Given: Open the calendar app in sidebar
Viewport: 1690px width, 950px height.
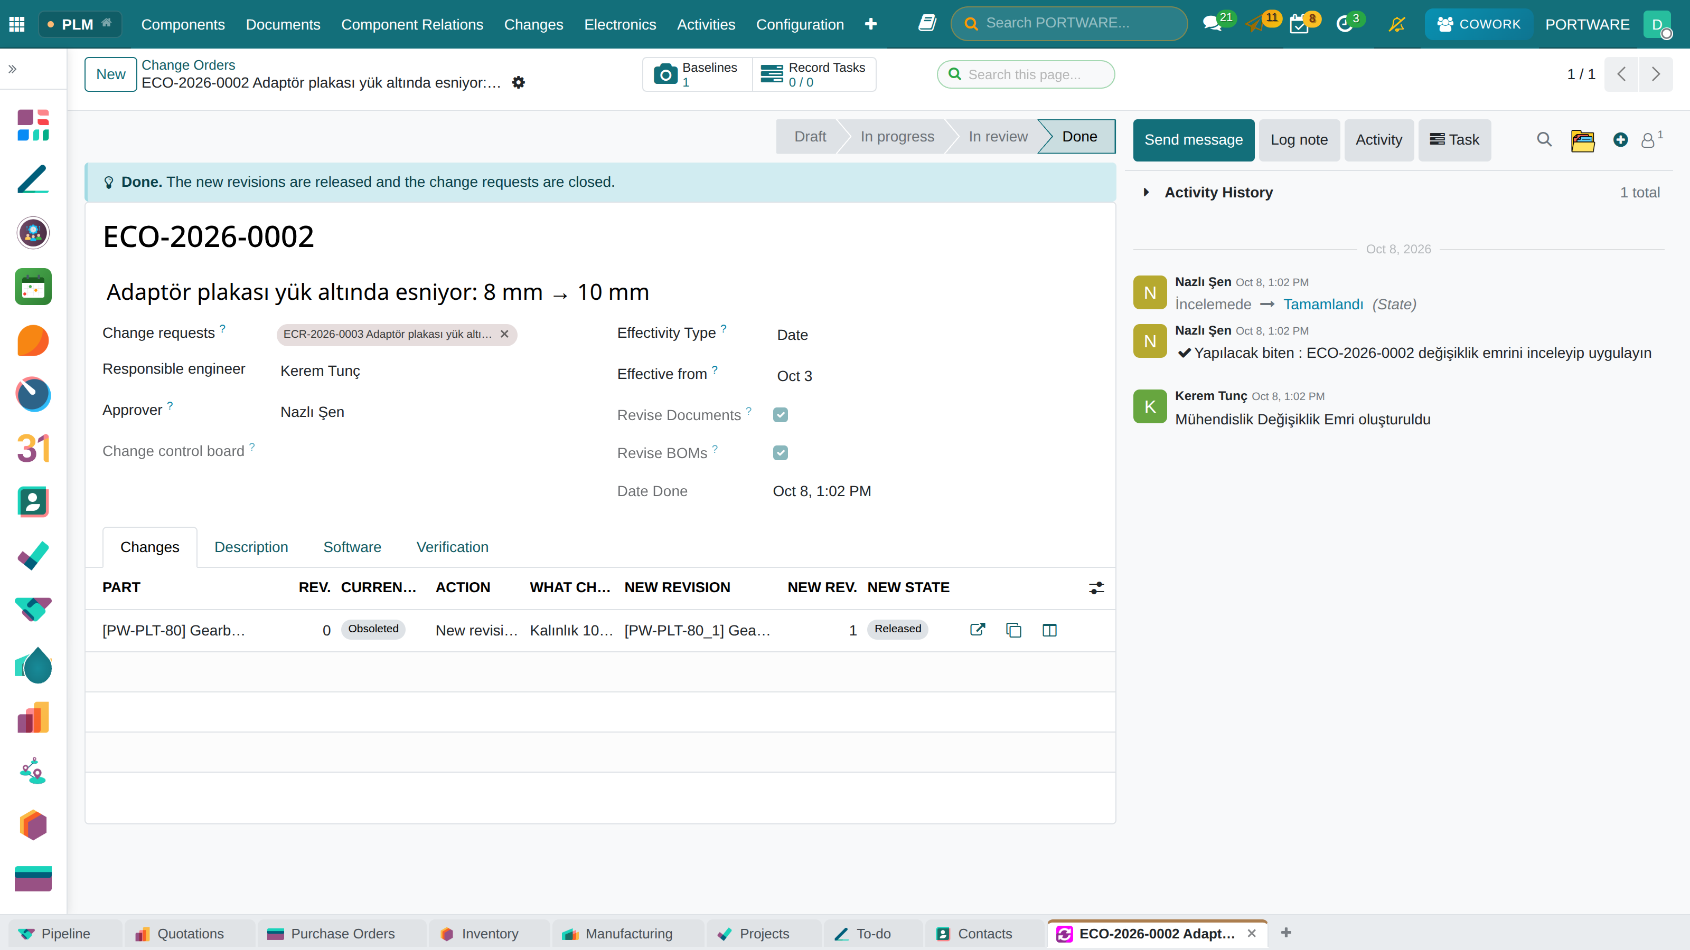Looking at the screenshot, I should tap(33, 287).
